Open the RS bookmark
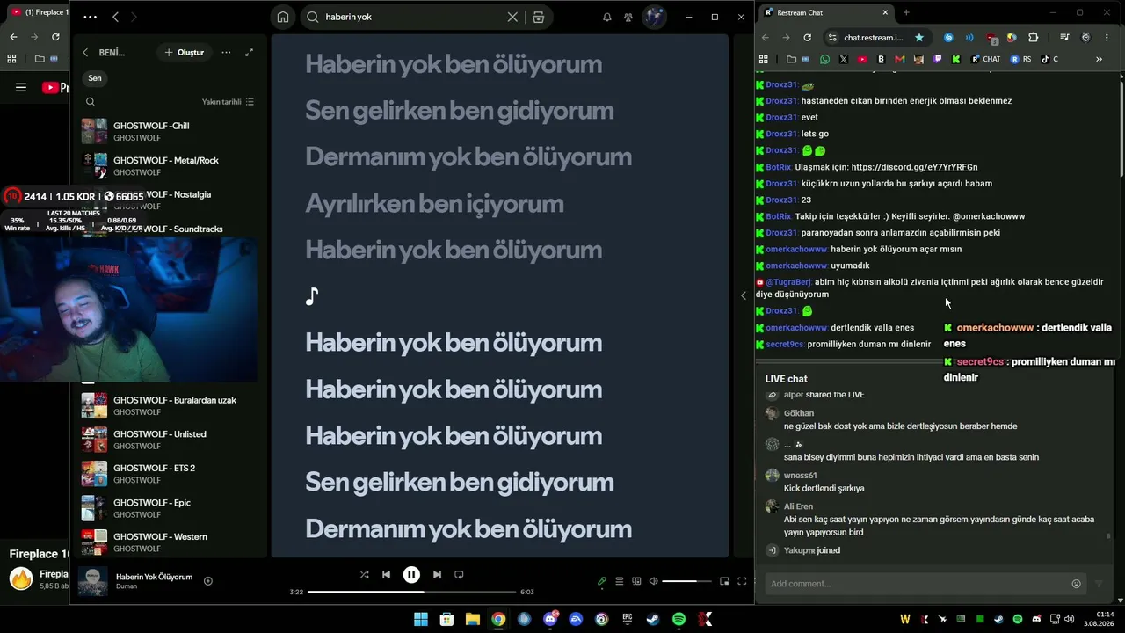Screen dimensions: 1125x633 point(1021,59)
